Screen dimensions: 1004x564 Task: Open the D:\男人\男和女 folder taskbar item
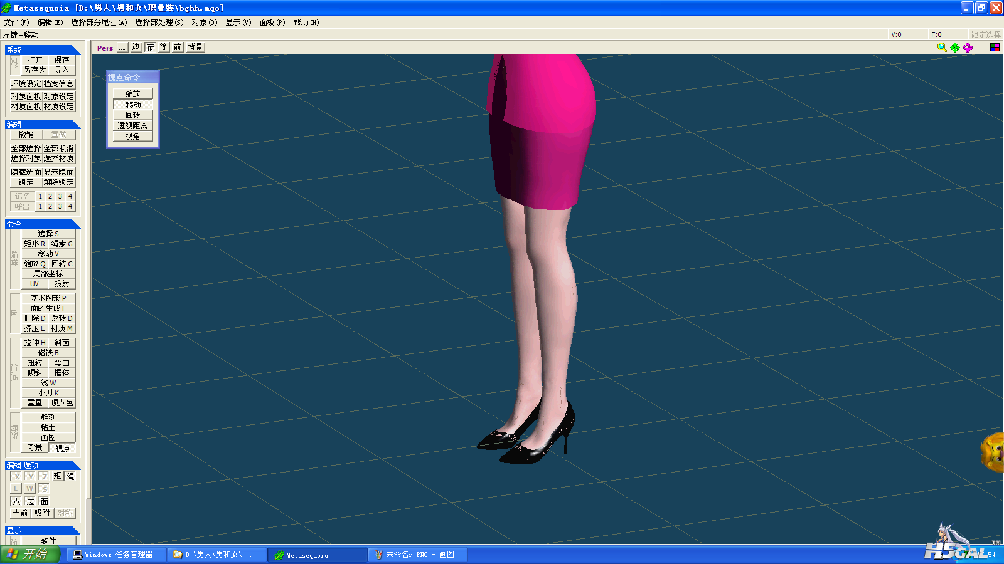click(216, 555)
